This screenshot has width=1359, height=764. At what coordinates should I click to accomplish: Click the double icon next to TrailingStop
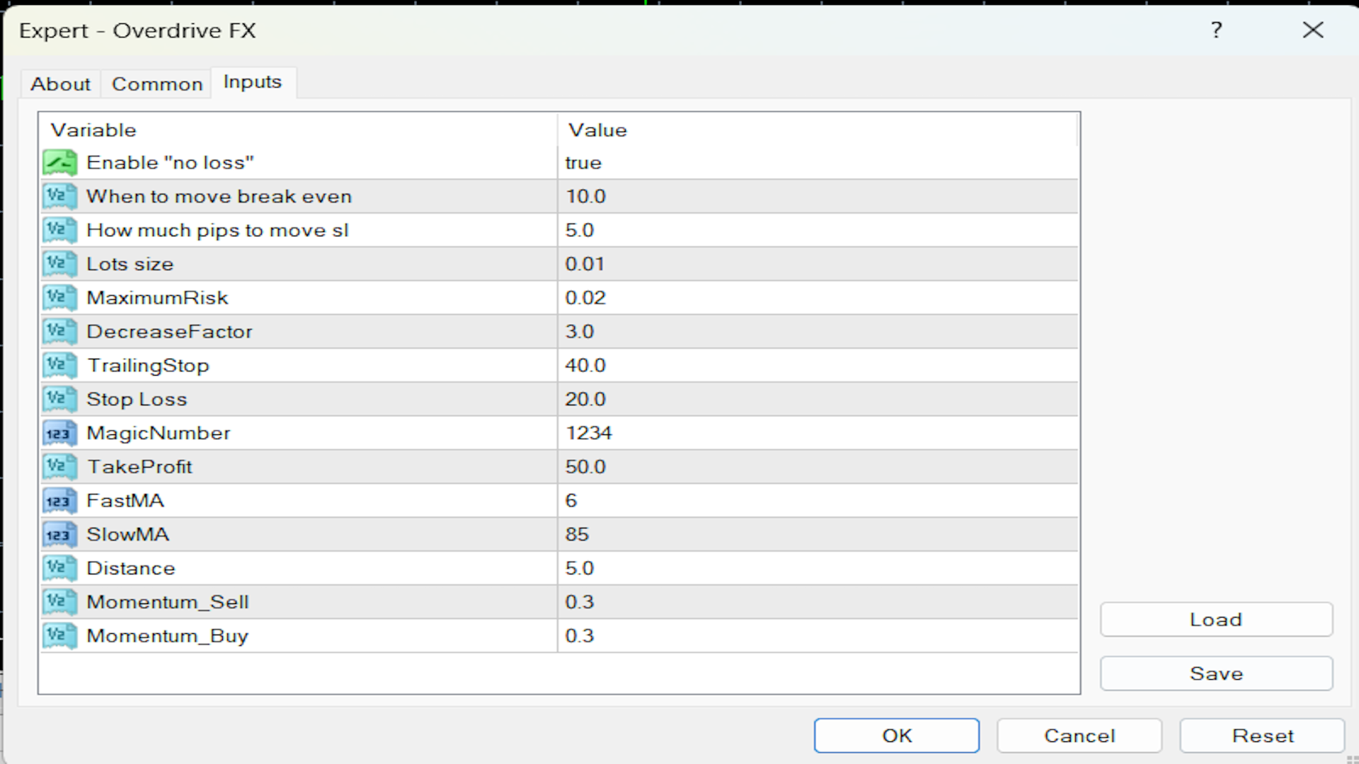[59, 366]
